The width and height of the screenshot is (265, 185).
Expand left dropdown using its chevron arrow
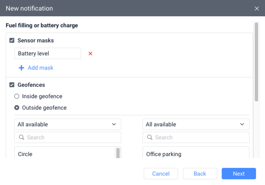[114, 124]
